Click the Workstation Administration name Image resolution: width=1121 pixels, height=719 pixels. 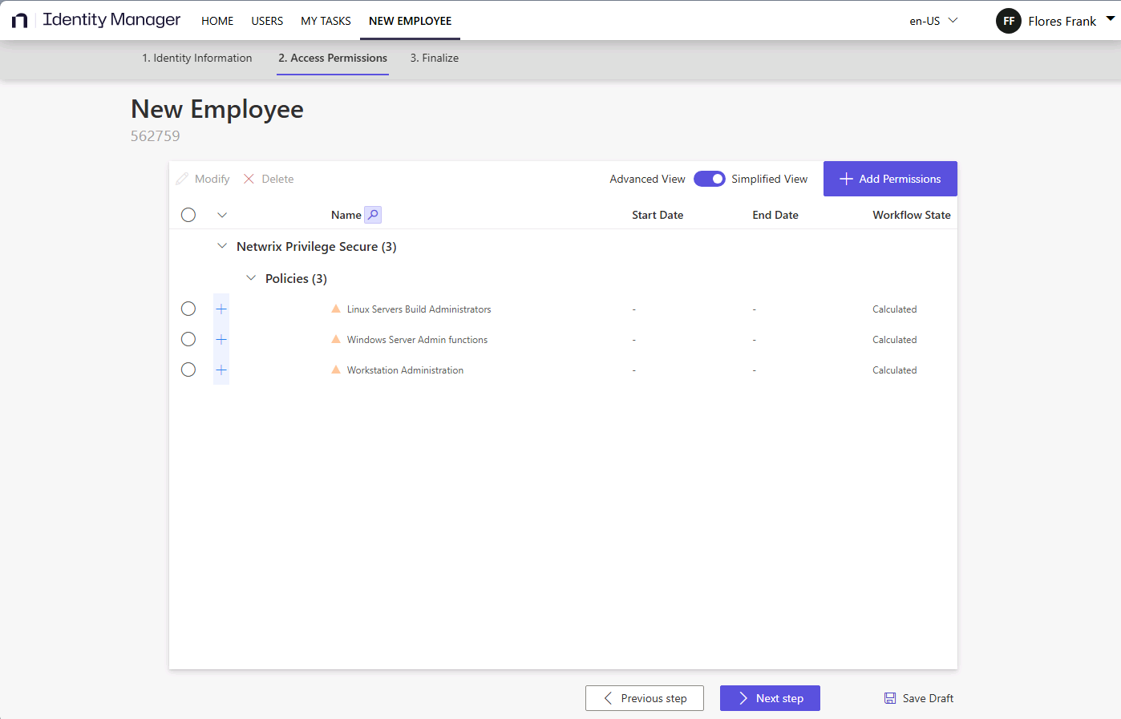[405, 370]
